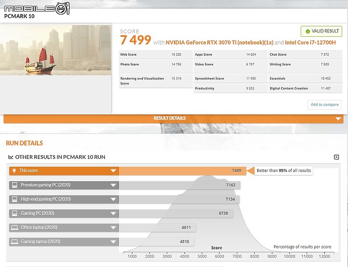The height and width of the screenshot is (267, 348).
Task: Click the Gaming laptop (2020) label
Action: click(x=41, y=242)
